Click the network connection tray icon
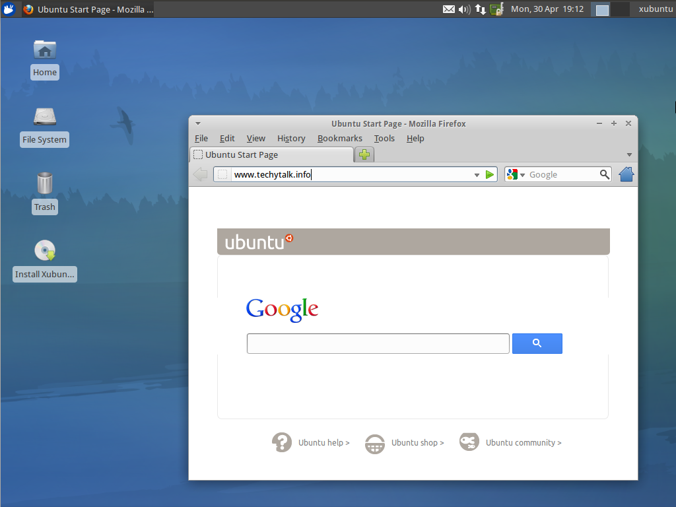The image size is (676, 507). point(481,9)
